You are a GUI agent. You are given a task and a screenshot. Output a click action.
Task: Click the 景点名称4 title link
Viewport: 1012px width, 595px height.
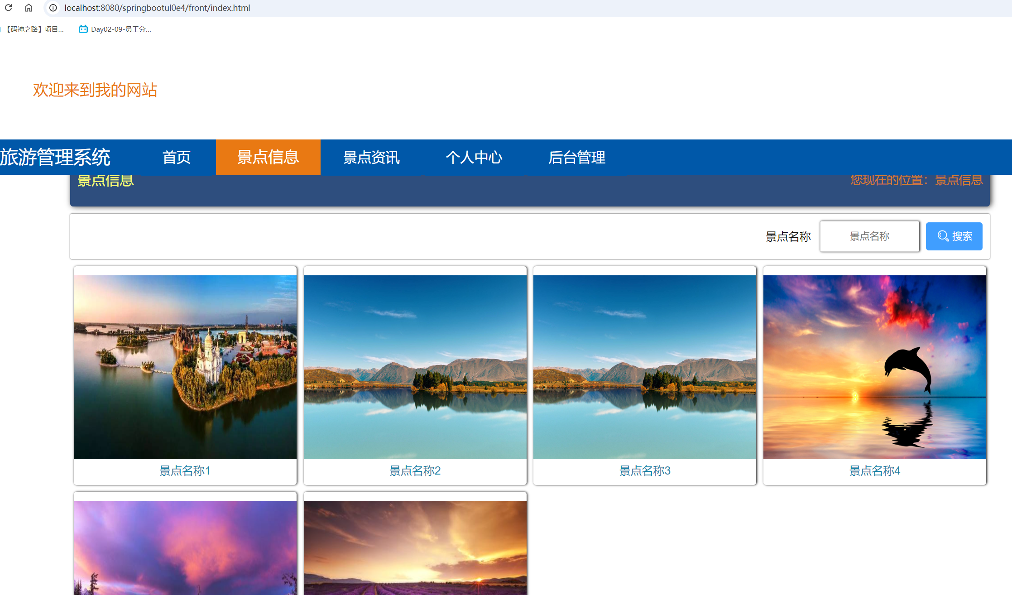coord(874,471)
